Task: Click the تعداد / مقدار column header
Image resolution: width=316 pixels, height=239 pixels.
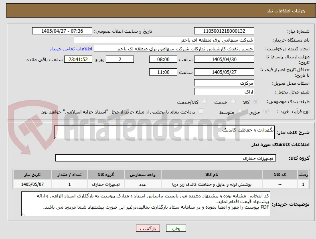Action: coord(69,175)
